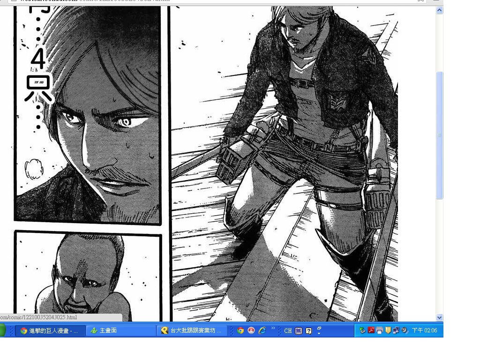Viewport: 480px width, 360px height.
Task: Open the red PDF tray icon
Action: pyautogui.click(x=371, y=330)
